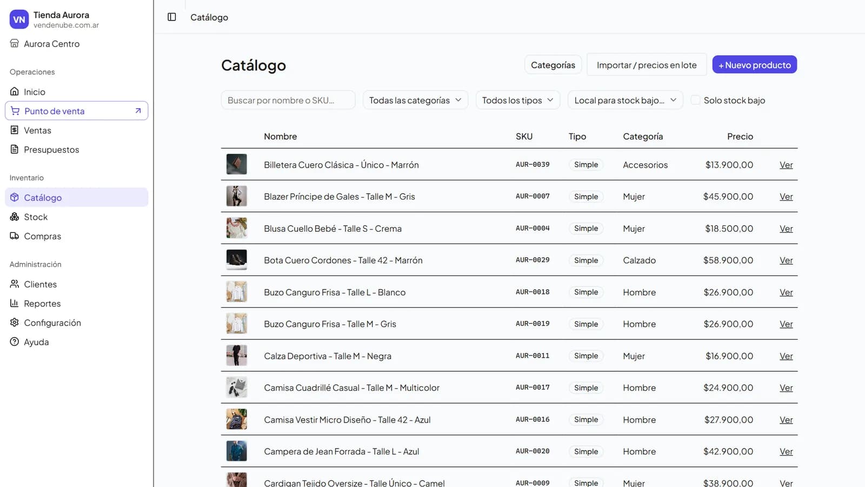
Task: Click the Ayuda question mark icon
Action: pos(15,341)
